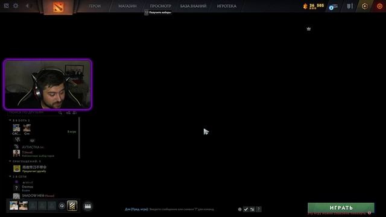
Task: Open the ИГРОТЕКА tab
Action: point(227,6)
